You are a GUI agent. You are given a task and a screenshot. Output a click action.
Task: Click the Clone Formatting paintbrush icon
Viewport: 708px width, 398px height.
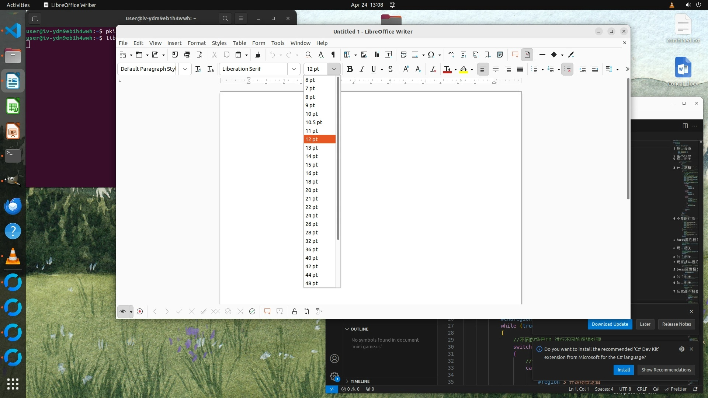258,55
